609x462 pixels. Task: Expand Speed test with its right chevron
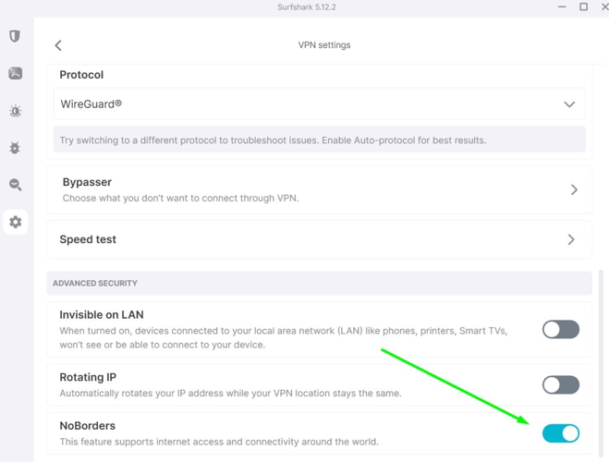tap(571, 239)
